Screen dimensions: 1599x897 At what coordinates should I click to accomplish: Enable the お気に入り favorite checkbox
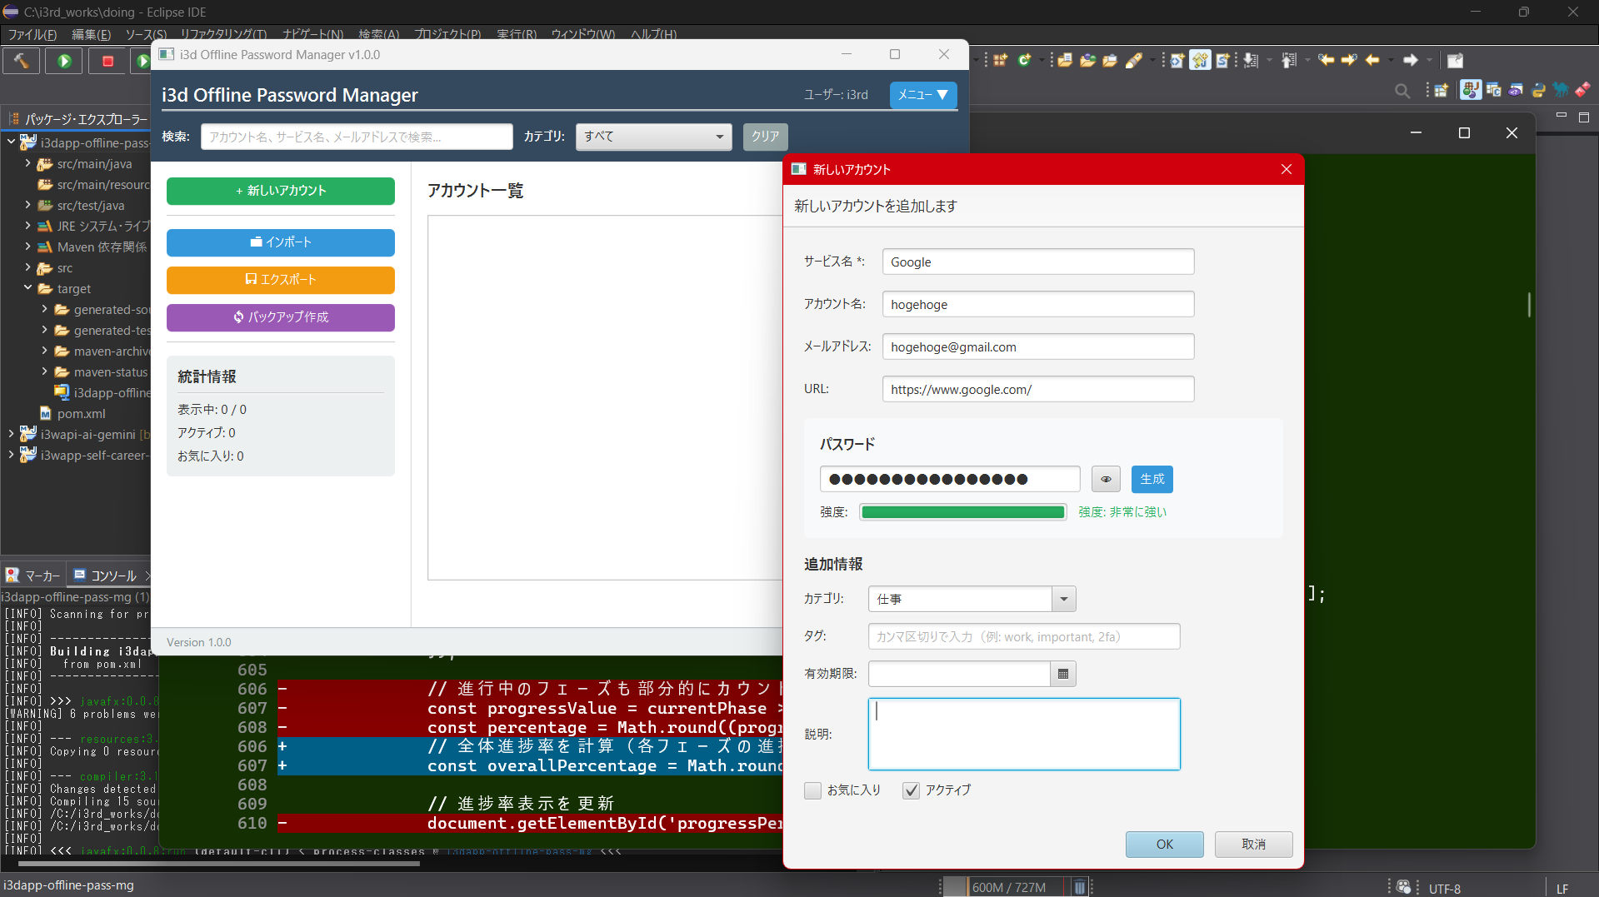pos(812,790)
